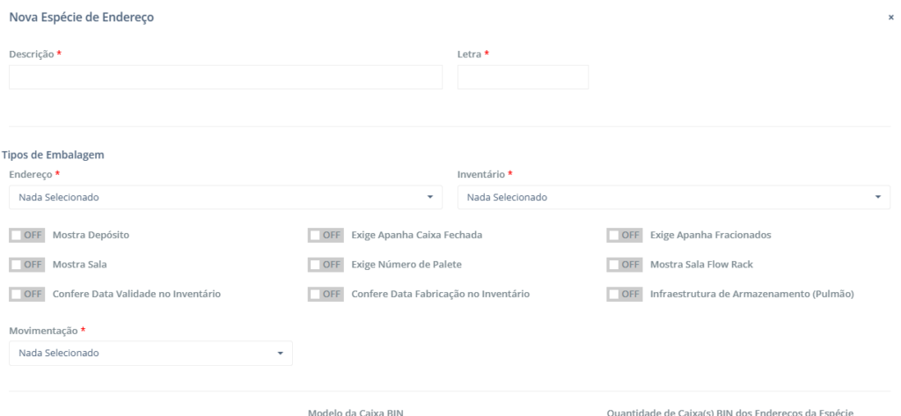Image resolution: width=901 pixels, height=416 pixels.
Task: Toggle Mostra Sala Flow Rack switch
Action: click(624, 264)
